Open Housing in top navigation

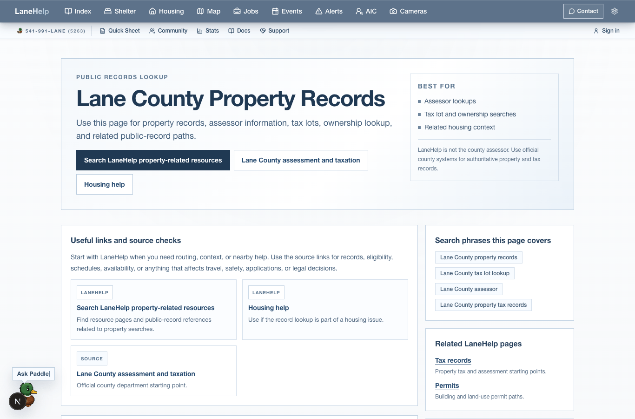pyautogui.click(x=166, y=11)
